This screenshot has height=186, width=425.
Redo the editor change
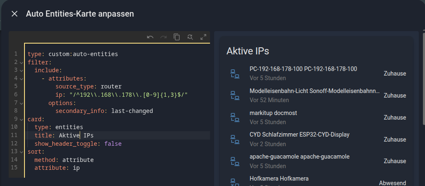164,37
